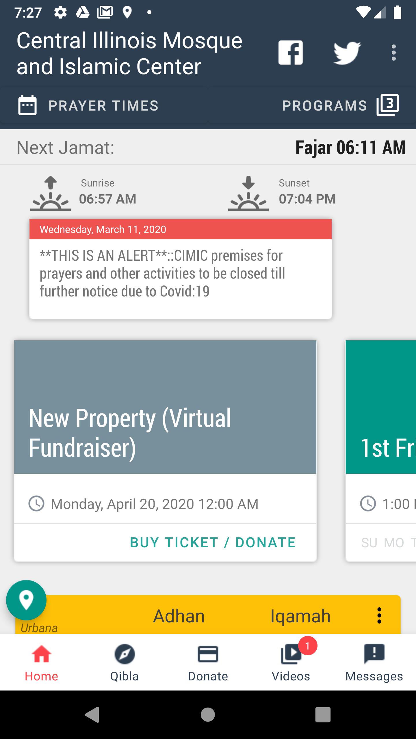Open the Facebook page icon
Screen dimensions: 416x739
(290, 53)
